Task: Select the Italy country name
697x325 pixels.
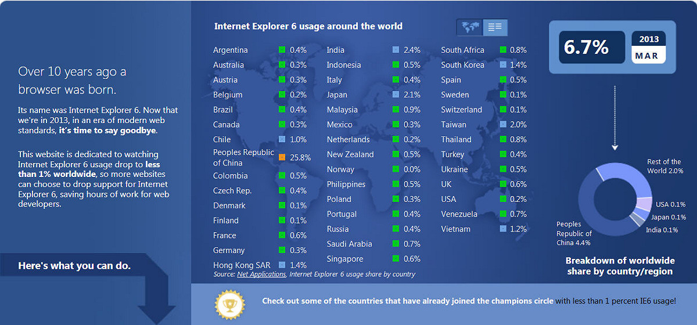Action: point(335,80)
